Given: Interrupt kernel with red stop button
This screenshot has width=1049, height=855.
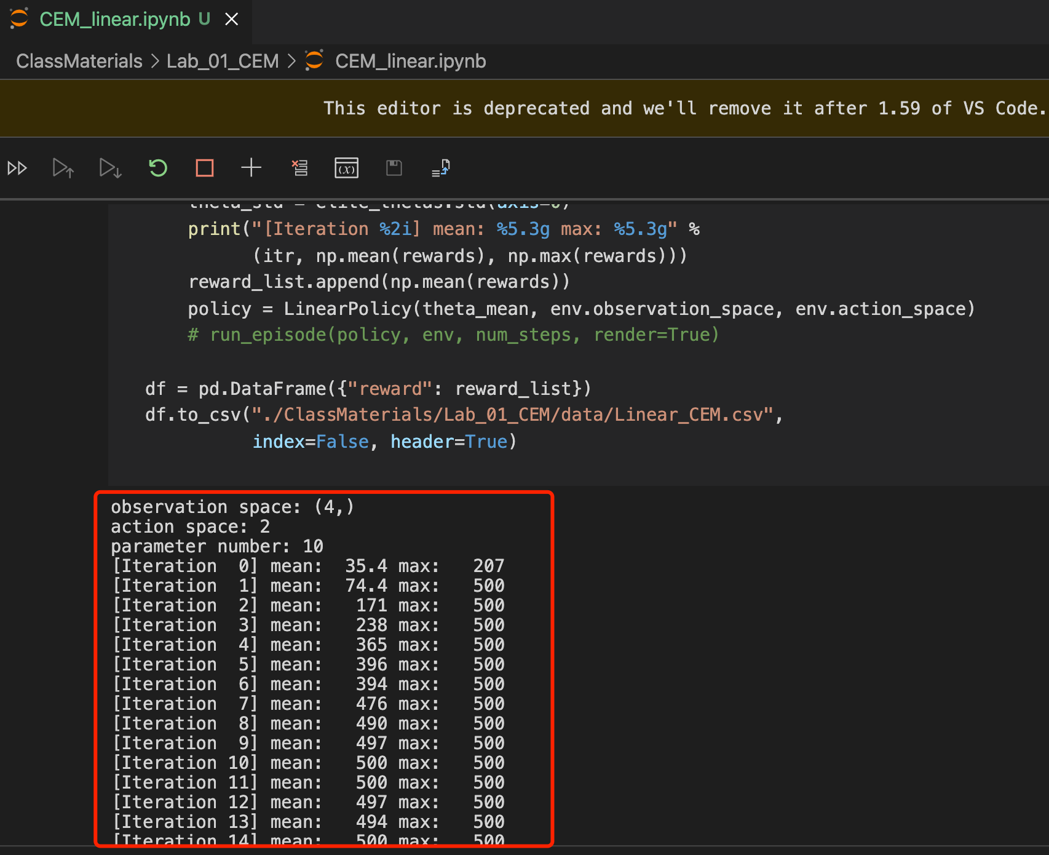Looking at the screenshot, I should [205, 168].
